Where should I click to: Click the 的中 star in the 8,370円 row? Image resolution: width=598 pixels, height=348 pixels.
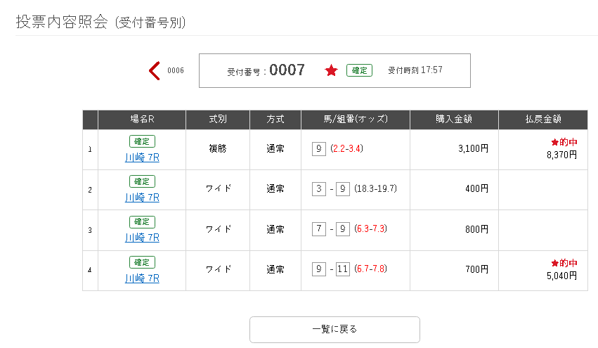click(555, 142)
